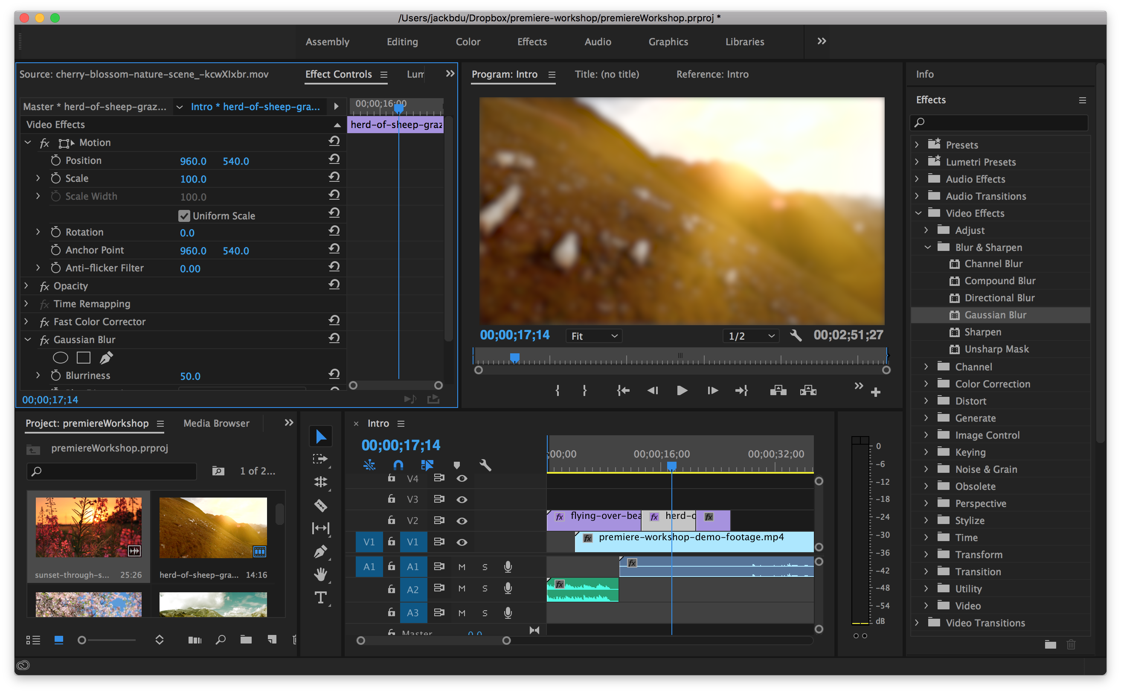Switch to the Color workspace

click(x=468, y=42)
